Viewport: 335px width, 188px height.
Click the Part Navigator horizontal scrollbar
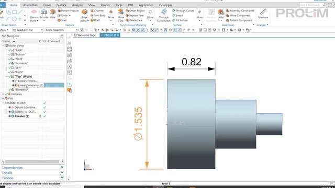(32, 162)
